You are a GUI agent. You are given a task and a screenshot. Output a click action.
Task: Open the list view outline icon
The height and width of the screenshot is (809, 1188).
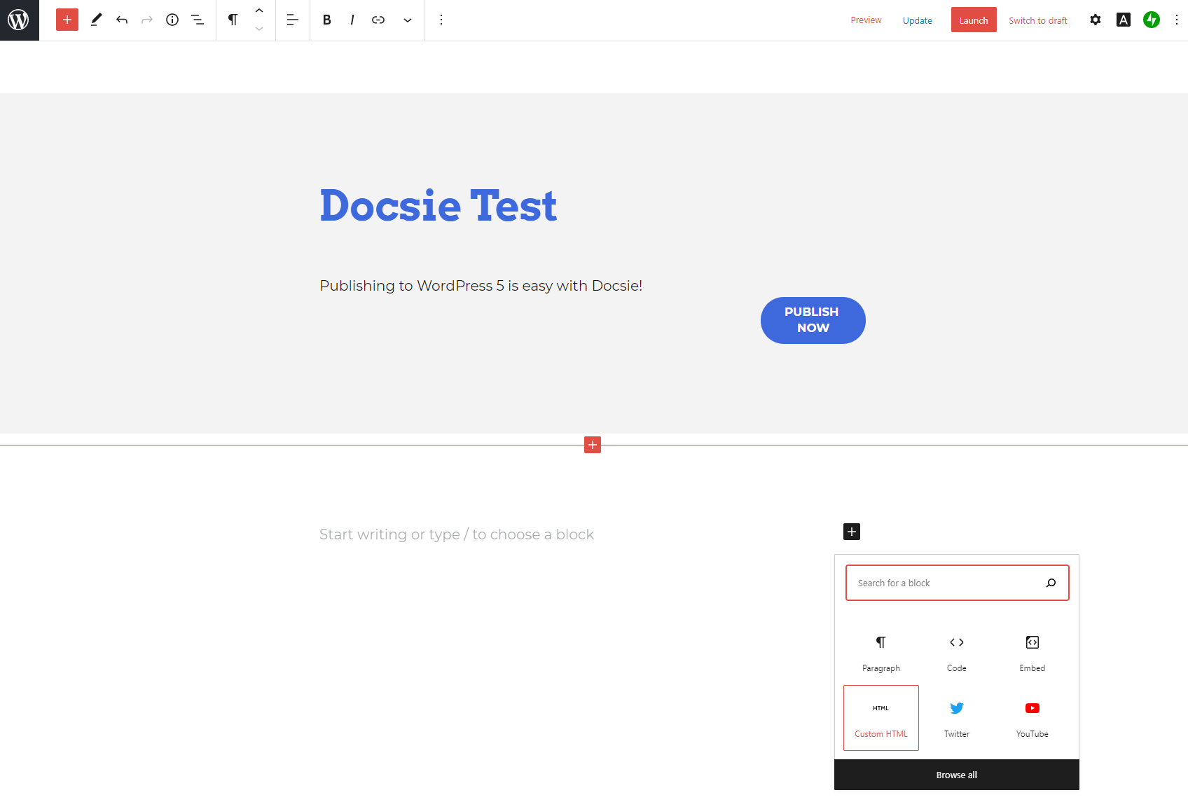(x=198, y=20)
